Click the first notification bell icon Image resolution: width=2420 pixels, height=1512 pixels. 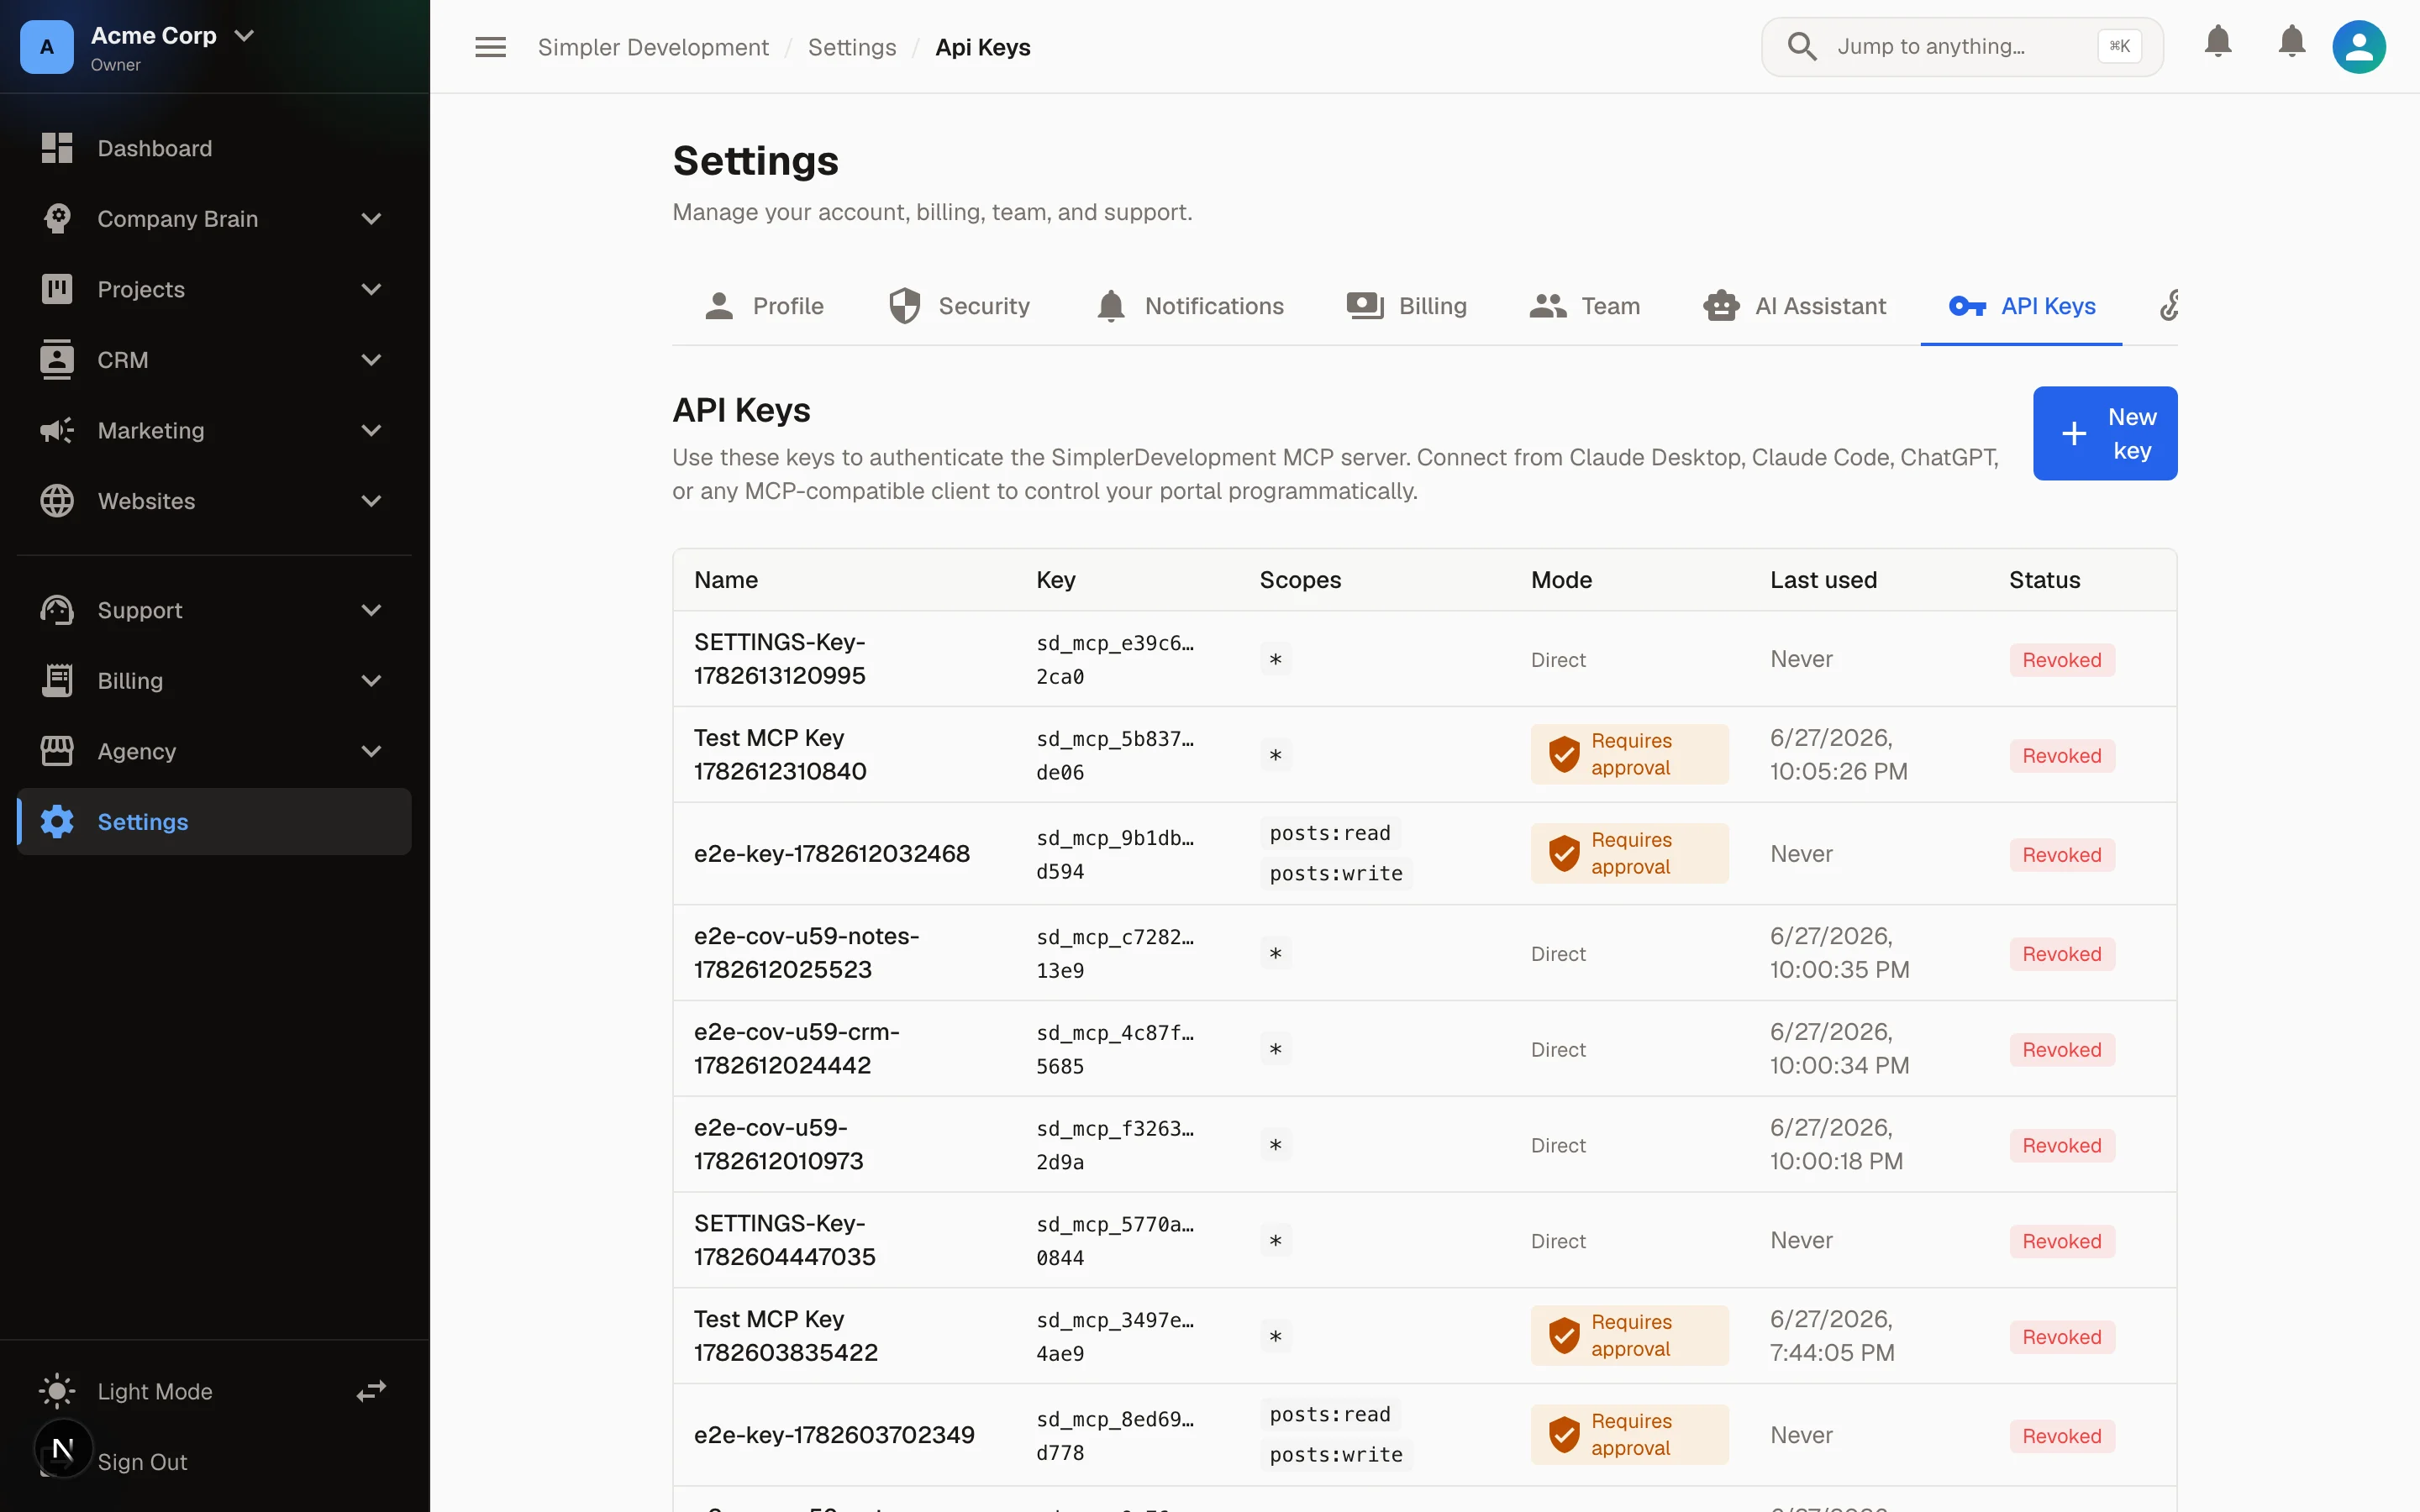[x=2218, y=41]
